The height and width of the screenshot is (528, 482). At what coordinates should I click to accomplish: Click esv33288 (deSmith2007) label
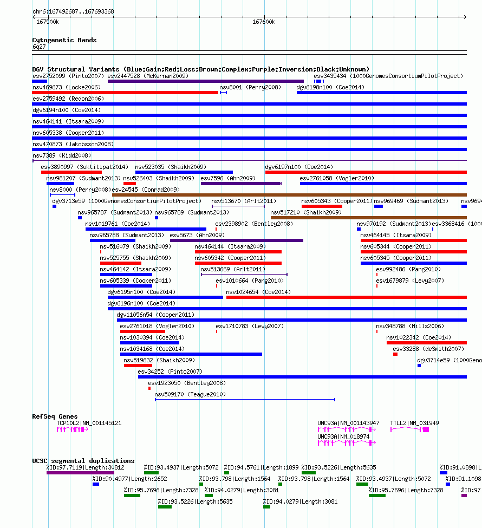click(x=428, y=349)
